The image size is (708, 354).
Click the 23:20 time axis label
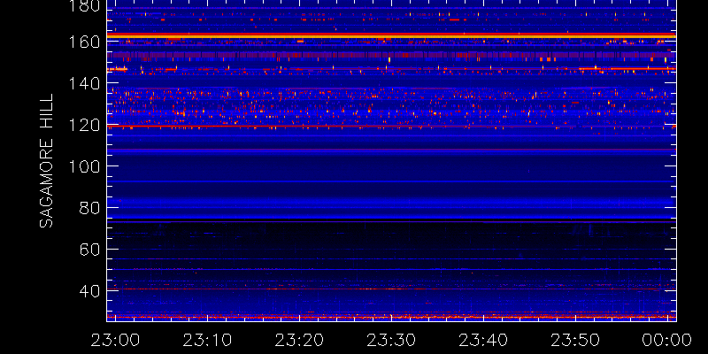point(299,340)
